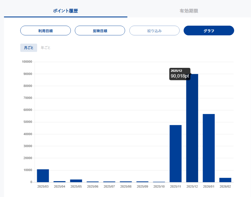Click the 100000 y-axis label
Viewport: 251px width, 197px height.
pyautogui.click(x=27, y=62)
